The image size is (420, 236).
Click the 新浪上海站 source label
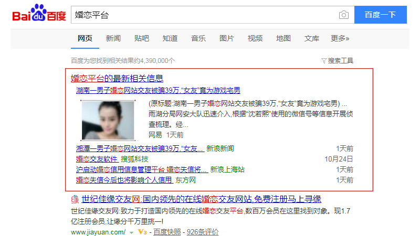[x=227, y=169]
